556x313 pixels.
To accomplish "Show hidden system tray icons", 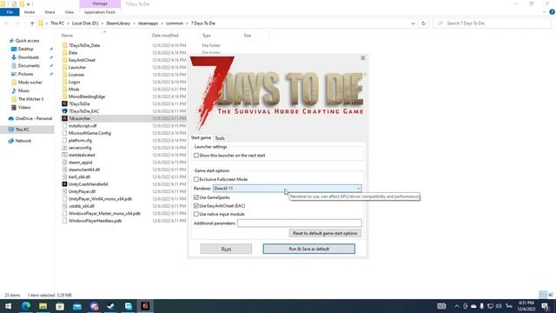I will coord(457,306).
